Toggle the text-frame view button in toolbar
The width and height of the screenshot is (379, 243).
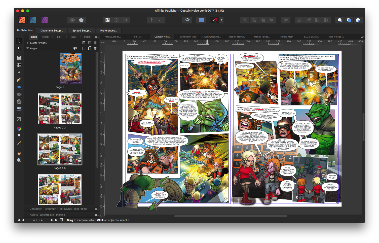click(107, 20)
